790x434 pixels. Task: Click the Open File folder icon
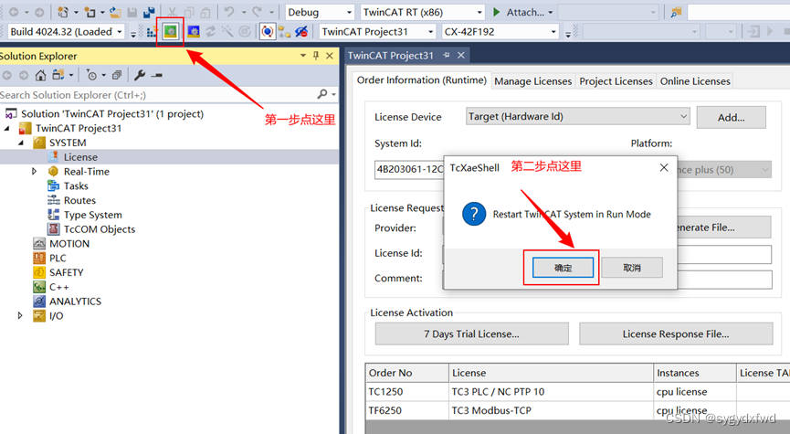(115, 12)
